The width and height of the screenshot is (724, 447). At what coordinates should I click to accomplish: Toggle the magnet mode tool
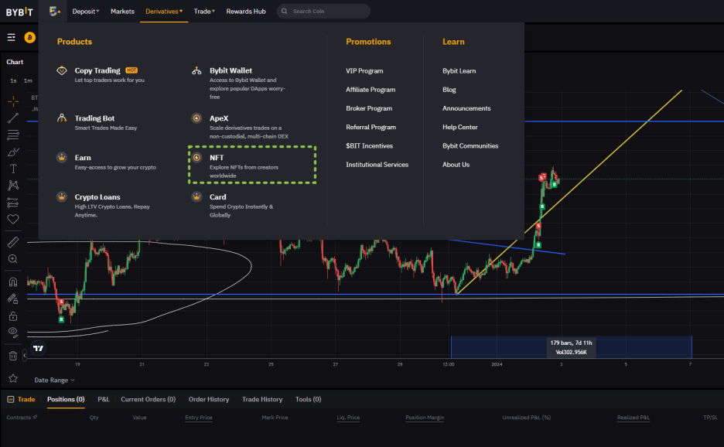pos(13,282)
